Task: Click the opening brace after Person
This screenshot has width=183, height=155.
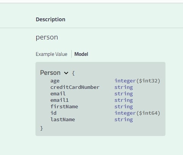Action: (73, 73)
